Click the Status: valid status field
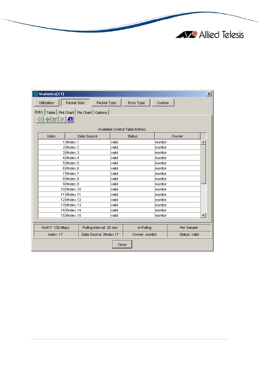Screen dimensions: 259x367 [x=189, y=234]
